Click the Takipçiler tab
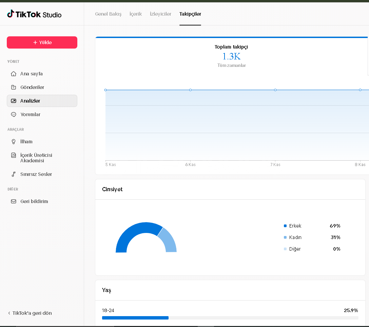 (x=190, y=14)
